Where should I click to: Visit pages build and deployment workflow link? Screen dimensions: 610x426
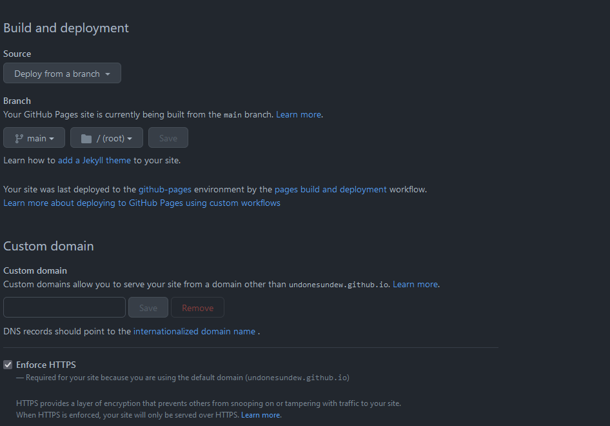[331, 189]
